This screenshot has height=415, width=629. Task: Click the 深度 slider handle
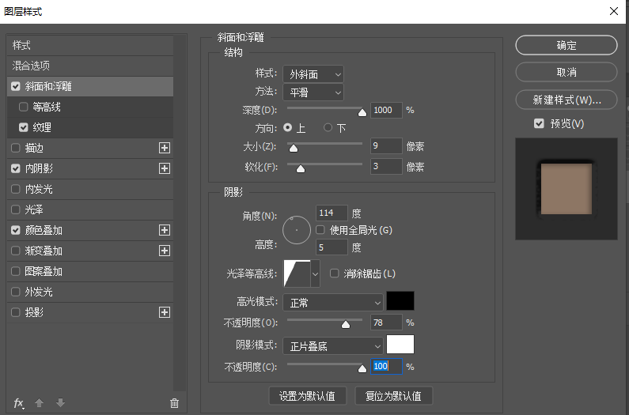point(362,113)
